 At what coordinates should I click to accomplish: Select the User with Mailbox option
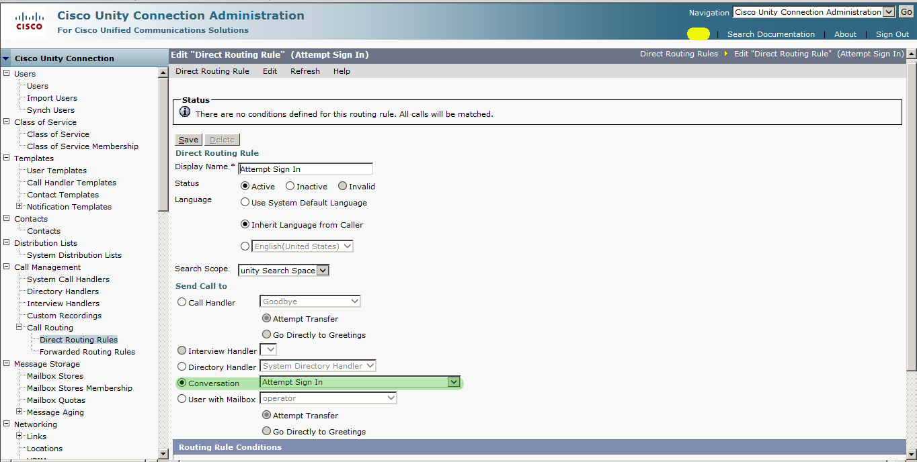point(182,398)
